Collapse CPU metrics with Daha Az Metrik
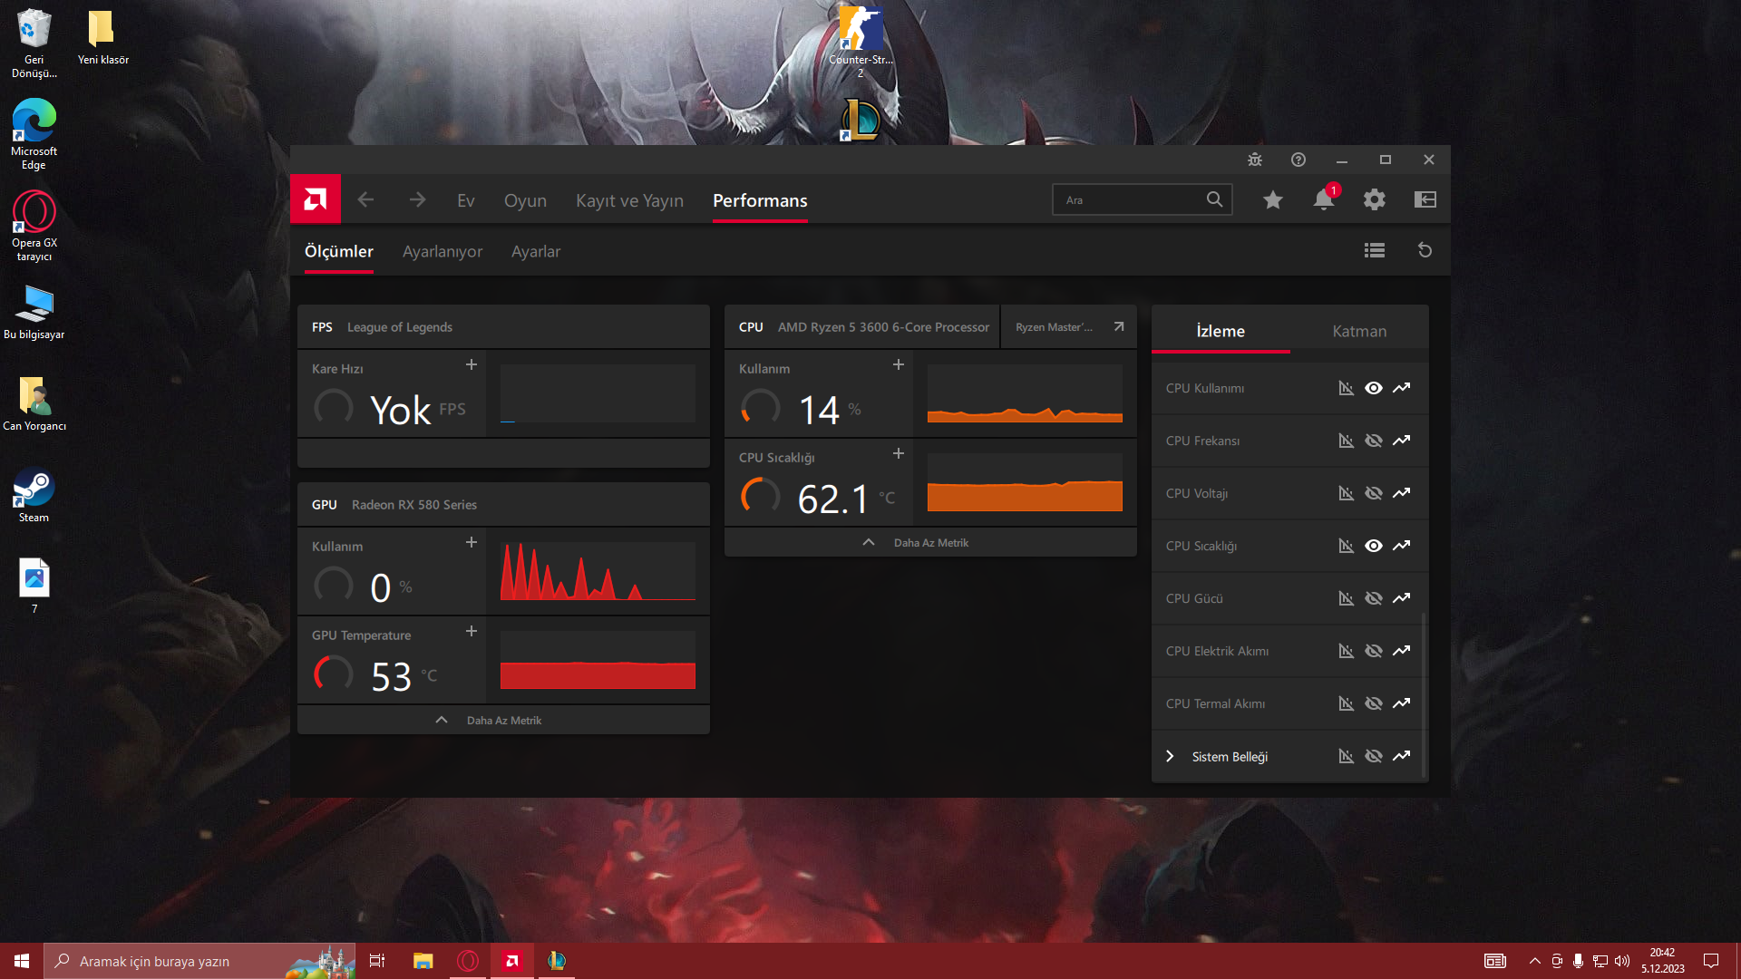Viewport: 1741px width, 979px height. [929, 542]
